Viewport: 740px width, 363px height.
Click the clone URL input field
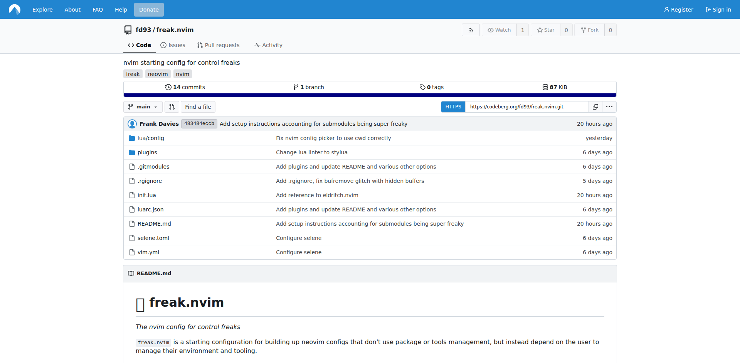click(527, 107)
